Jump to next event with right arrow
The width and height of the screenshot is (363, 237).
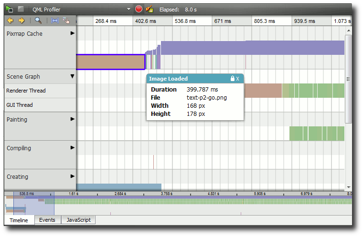coord(21,21)
